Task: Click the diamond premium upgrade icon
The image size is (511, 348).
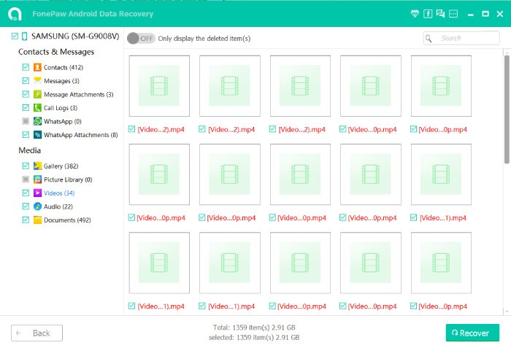Action: 416,14
